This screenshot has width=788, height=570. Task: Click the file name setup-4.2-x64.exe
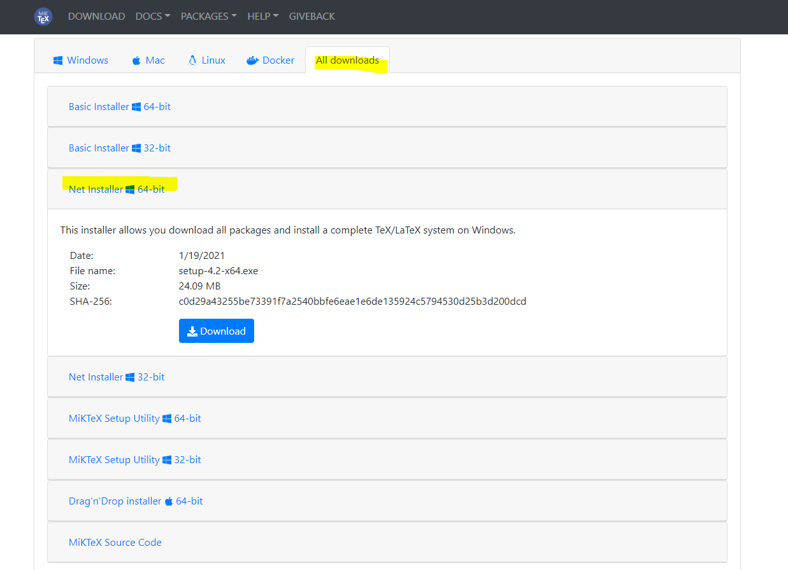218,271
